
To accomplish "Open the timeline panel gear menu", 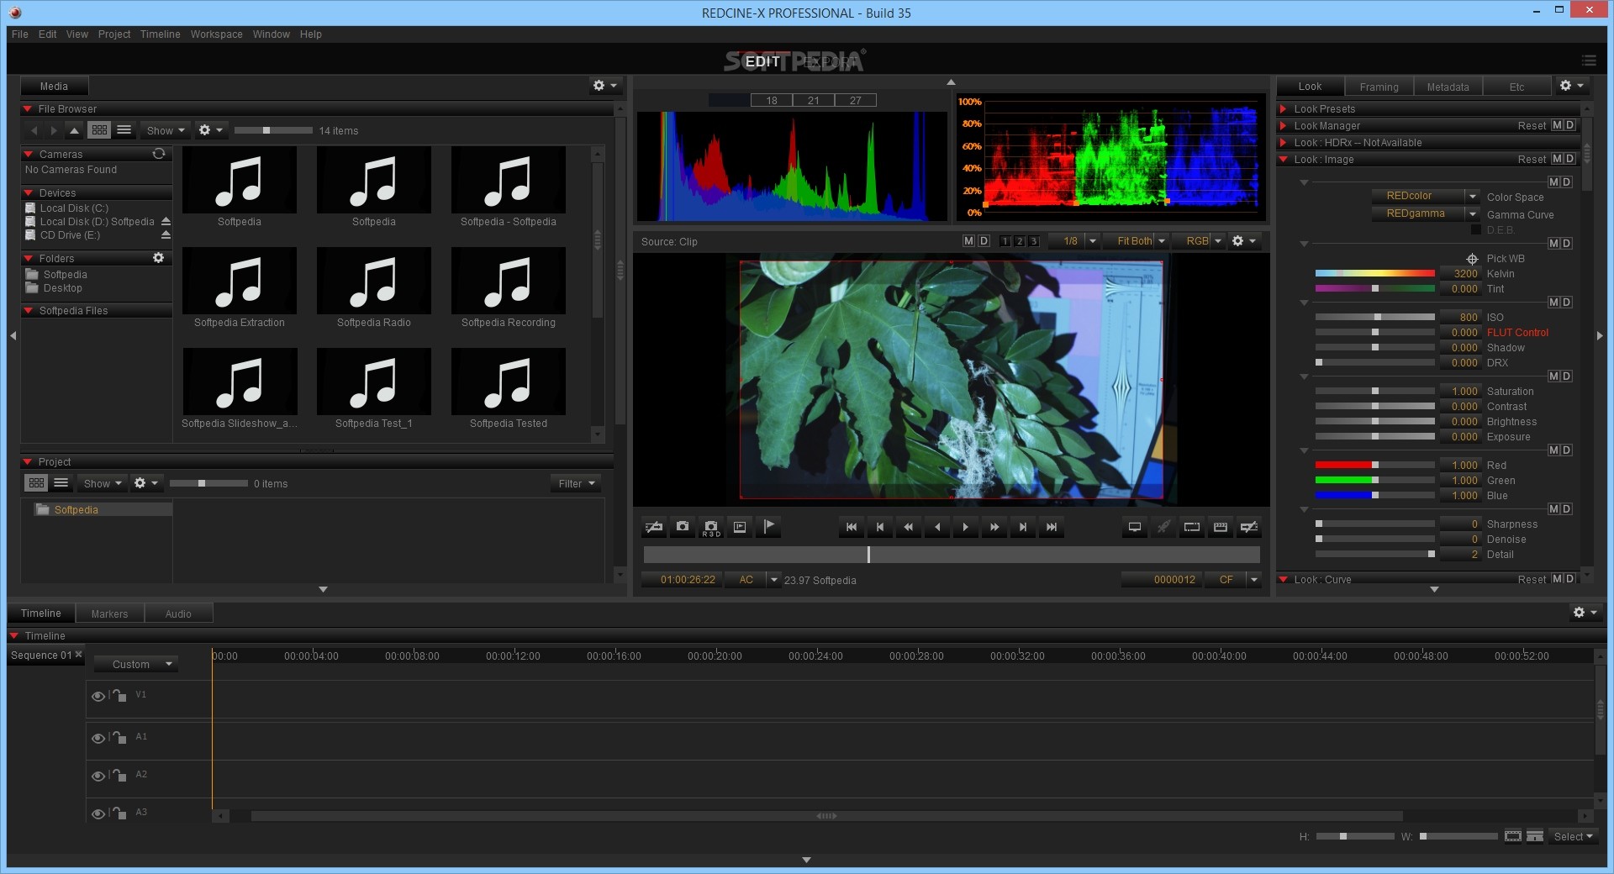I will [1585, 613].
